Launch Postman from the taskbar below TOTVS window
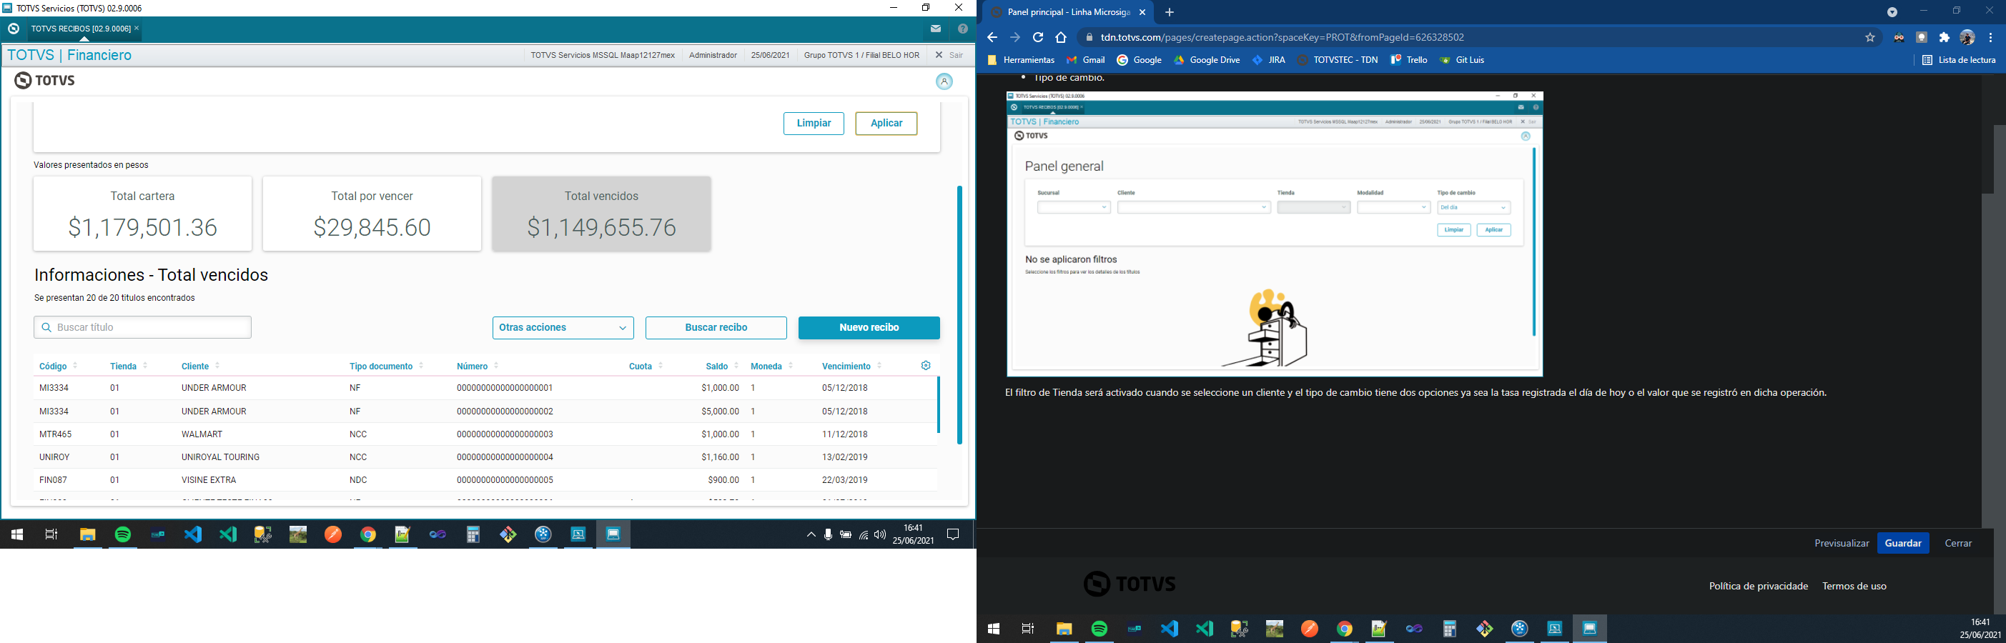This screenshot has width=2006, height=643. click(333, 535)
